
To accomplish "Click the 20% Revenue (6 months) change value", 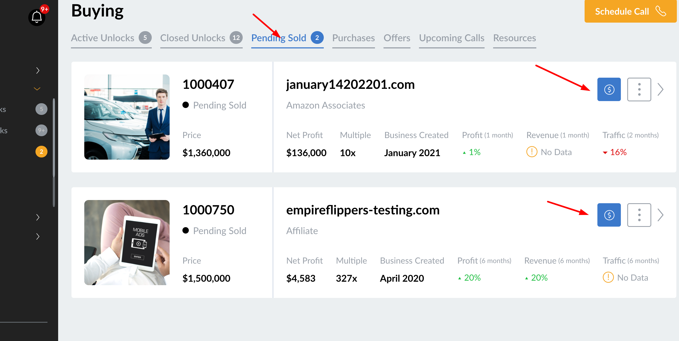I will pos(536,278).
